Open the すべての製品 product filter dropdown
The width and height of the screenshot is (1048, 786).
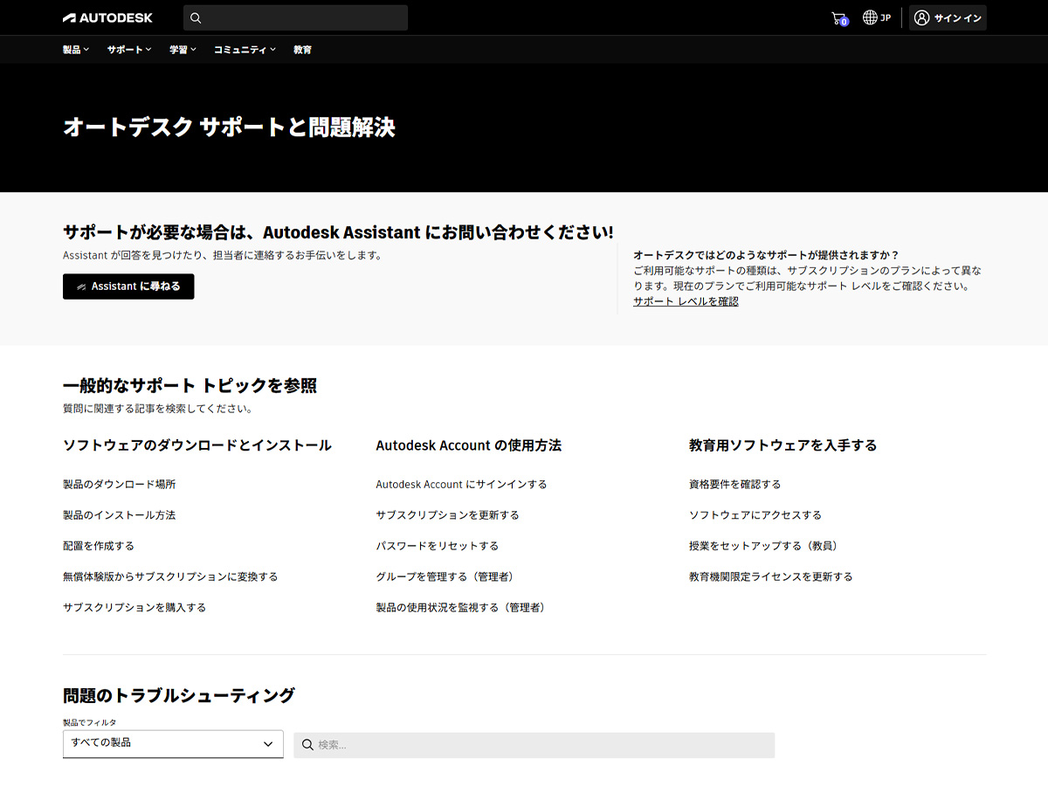(172, 743)
